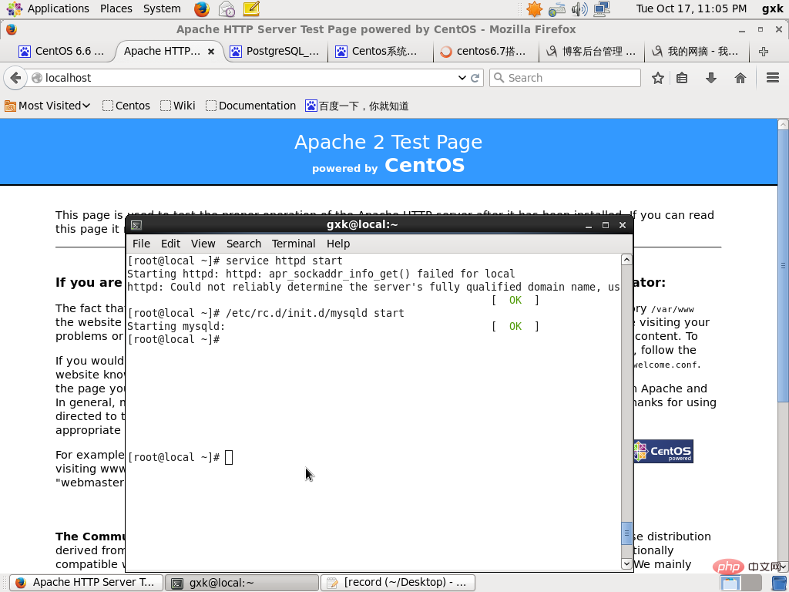Open the Terminal menu in terminal window
Screen dimensions: 789x592
(x=294, y=244)
